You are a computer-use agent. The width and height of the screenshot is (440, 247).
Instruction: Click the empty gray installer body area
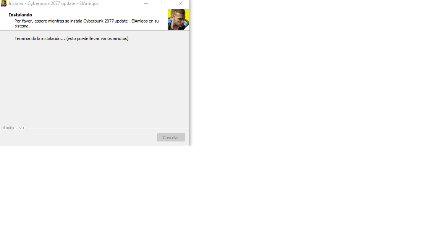coord(95,84)
